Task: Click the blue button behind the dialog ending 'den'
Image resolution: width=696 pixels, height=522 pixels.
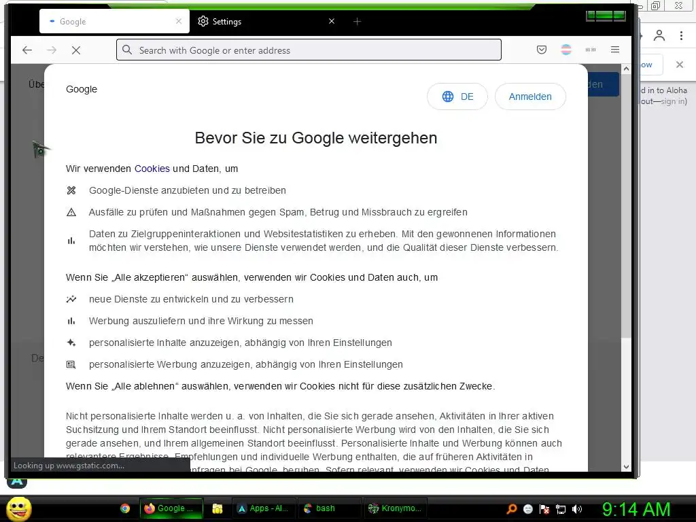Action: [x=604, y=84]
